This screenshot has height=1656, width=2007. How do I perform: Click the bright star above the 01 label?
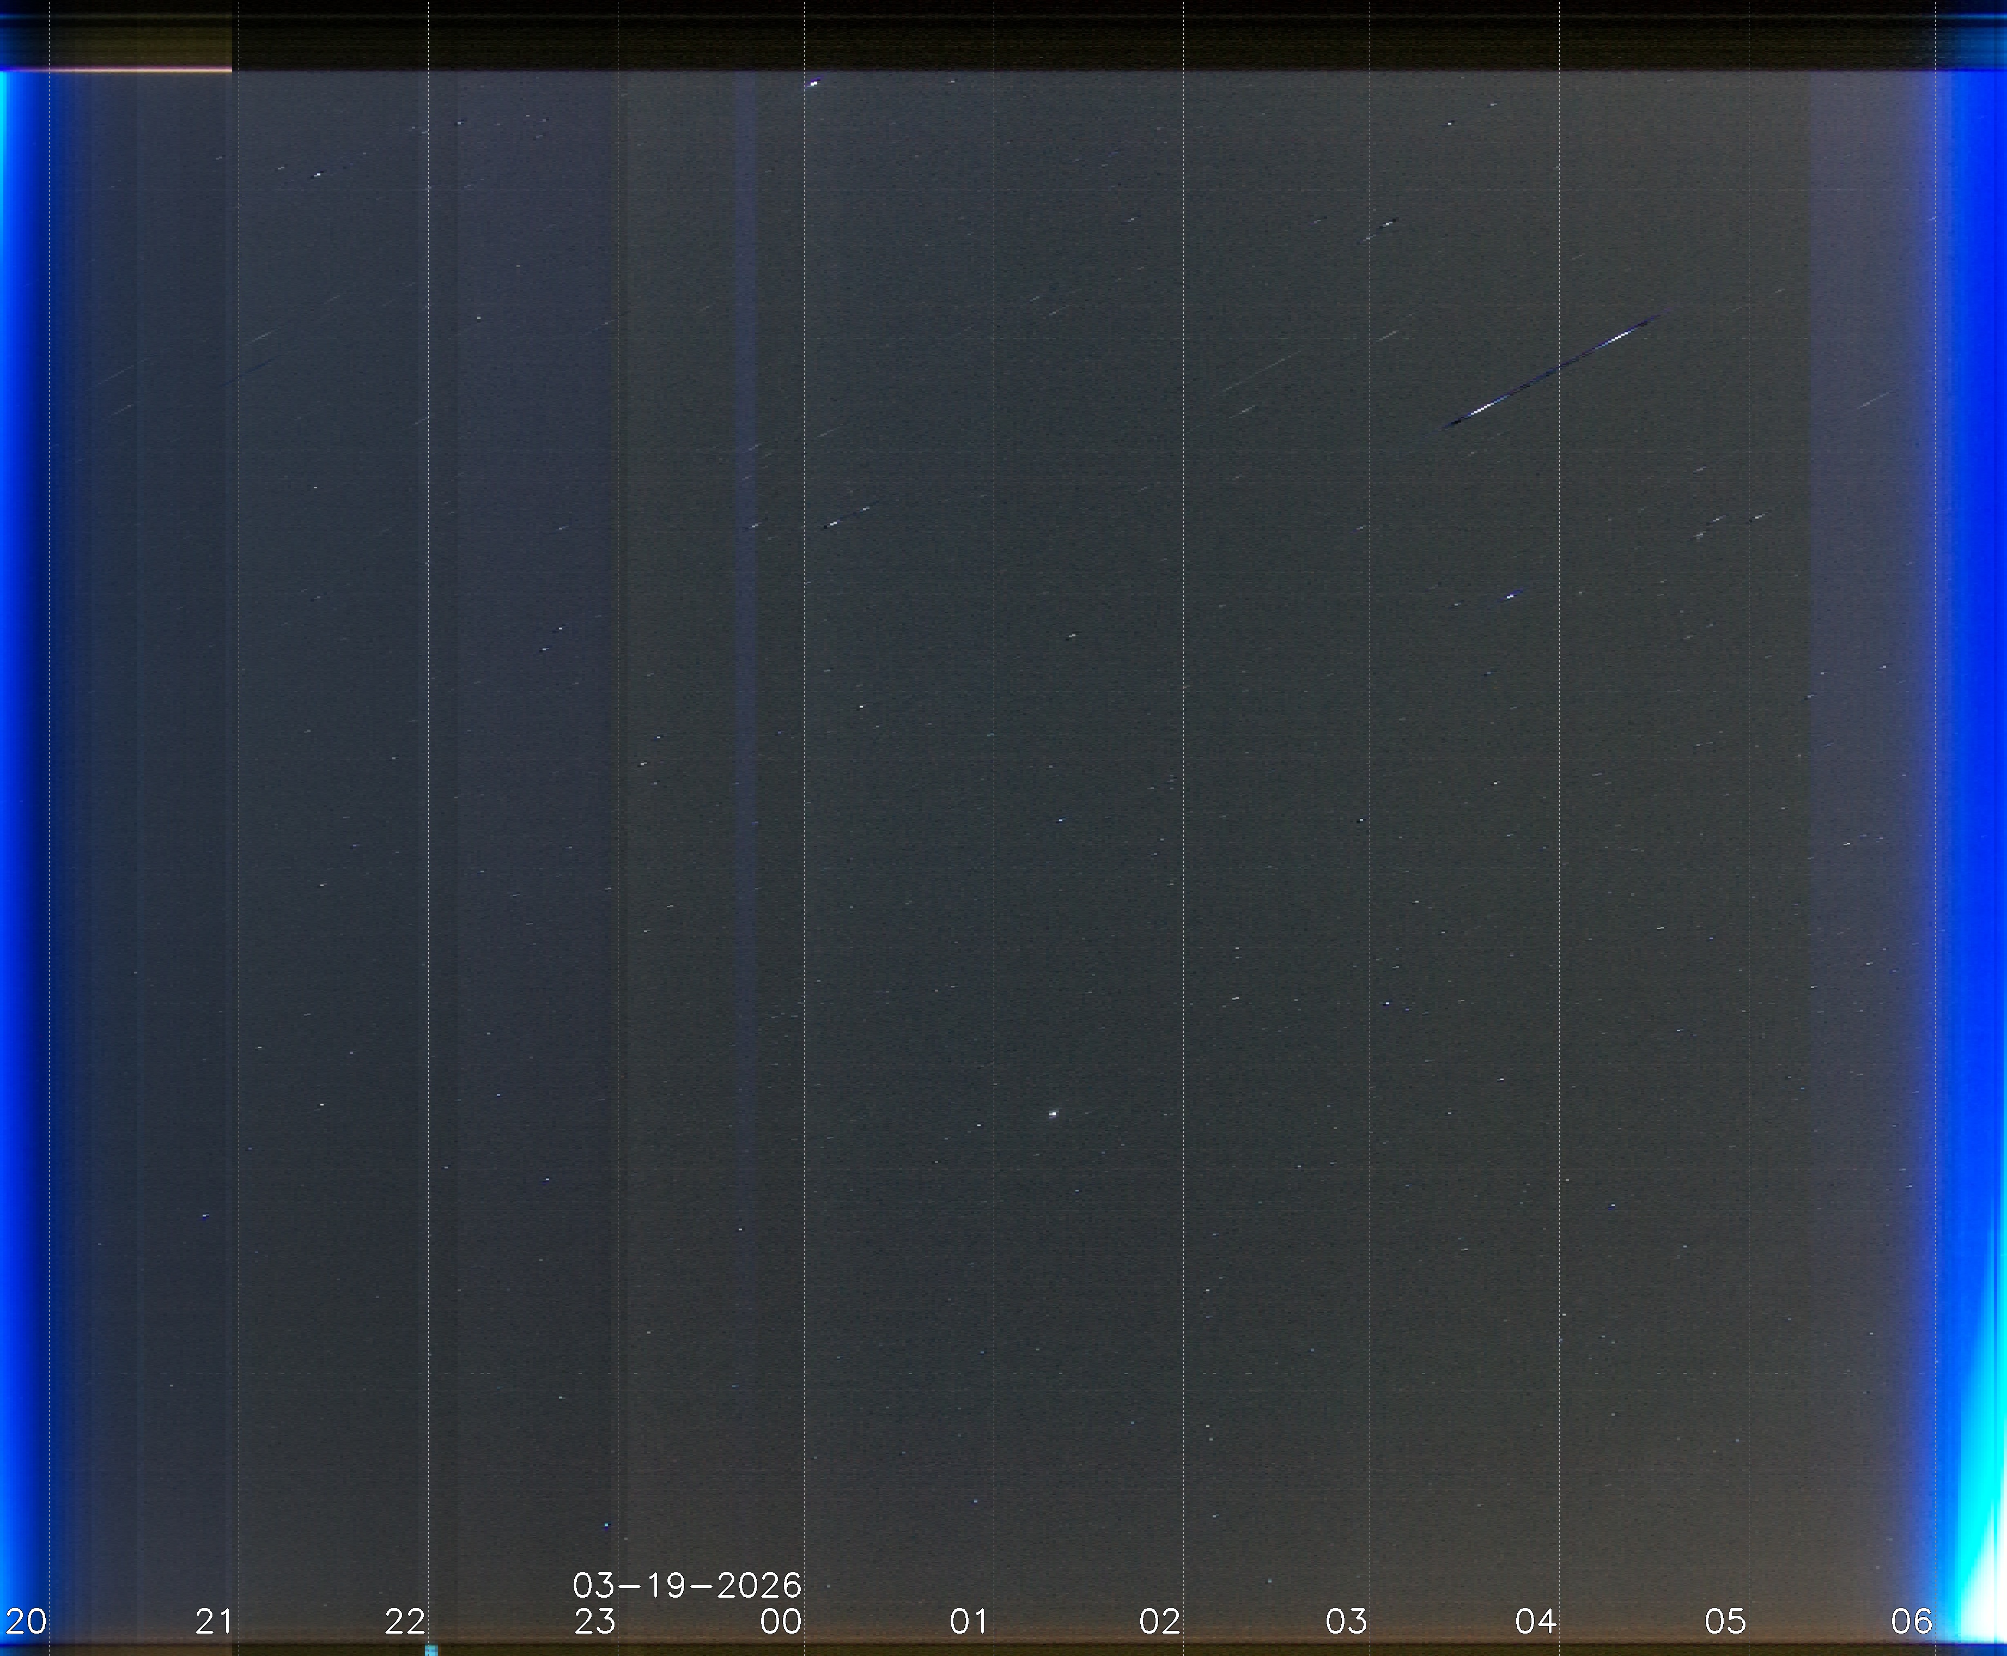(x=1053, y=1113)
